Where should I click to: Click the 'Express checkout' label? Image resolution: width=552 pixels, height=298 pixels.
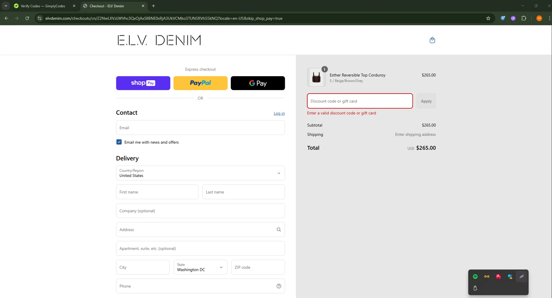point(200,69)
